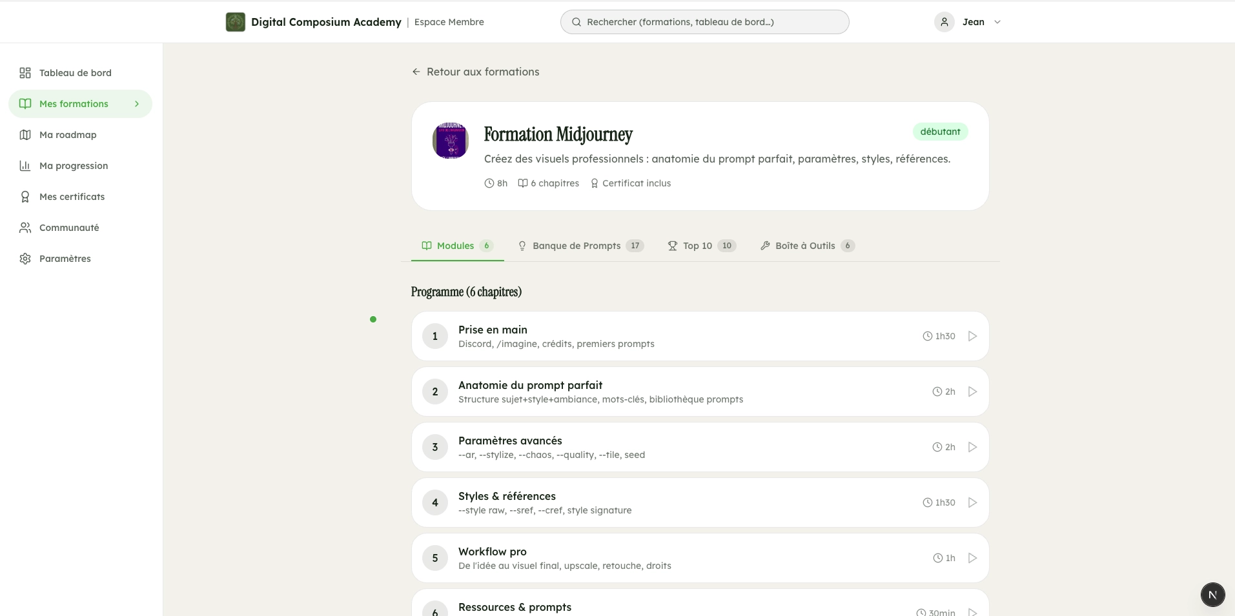Click the search field to enter a query
Image resolution: width=1235 pixels, height=616 pixels.
click(704, 21)
